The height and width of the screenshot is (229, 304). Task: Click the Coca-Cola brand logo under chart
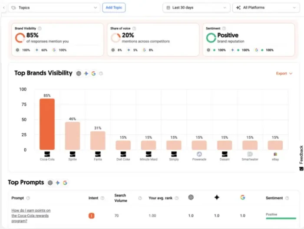click(x=47, y=154)
